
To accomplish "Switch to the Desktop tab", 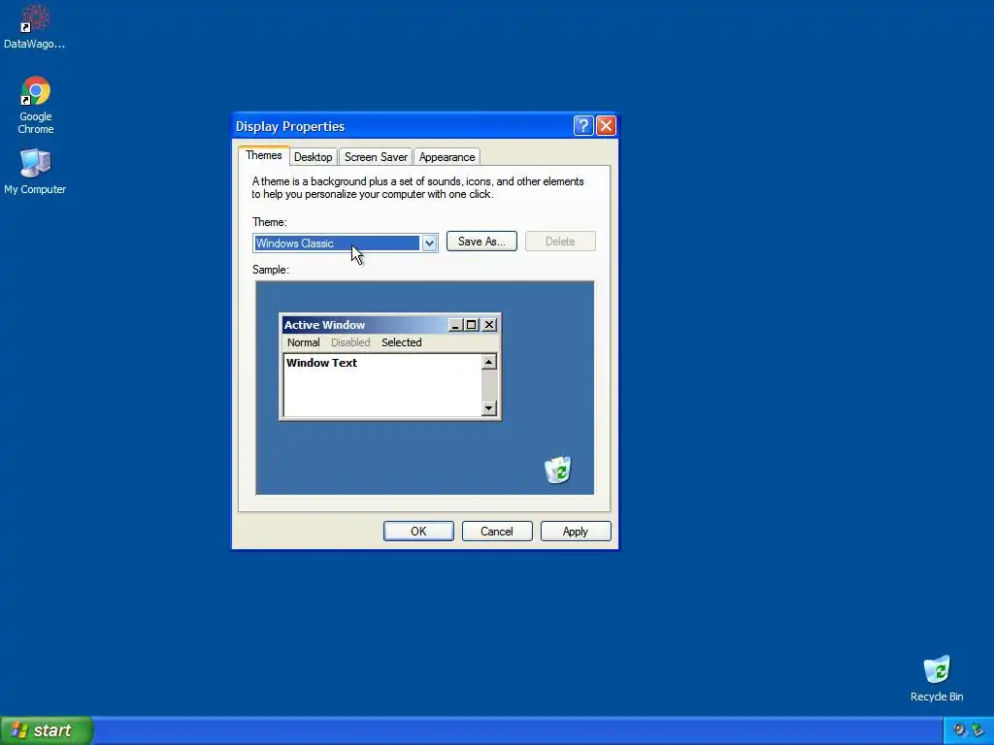I will pyautogui.click(x=314, y=157).
